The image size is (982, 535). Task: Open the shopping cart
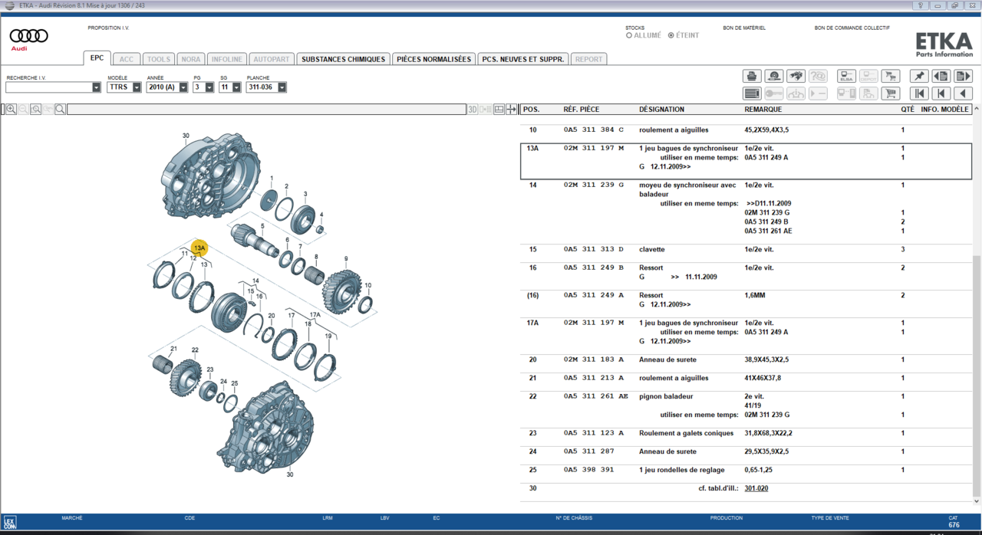point(891,93)
